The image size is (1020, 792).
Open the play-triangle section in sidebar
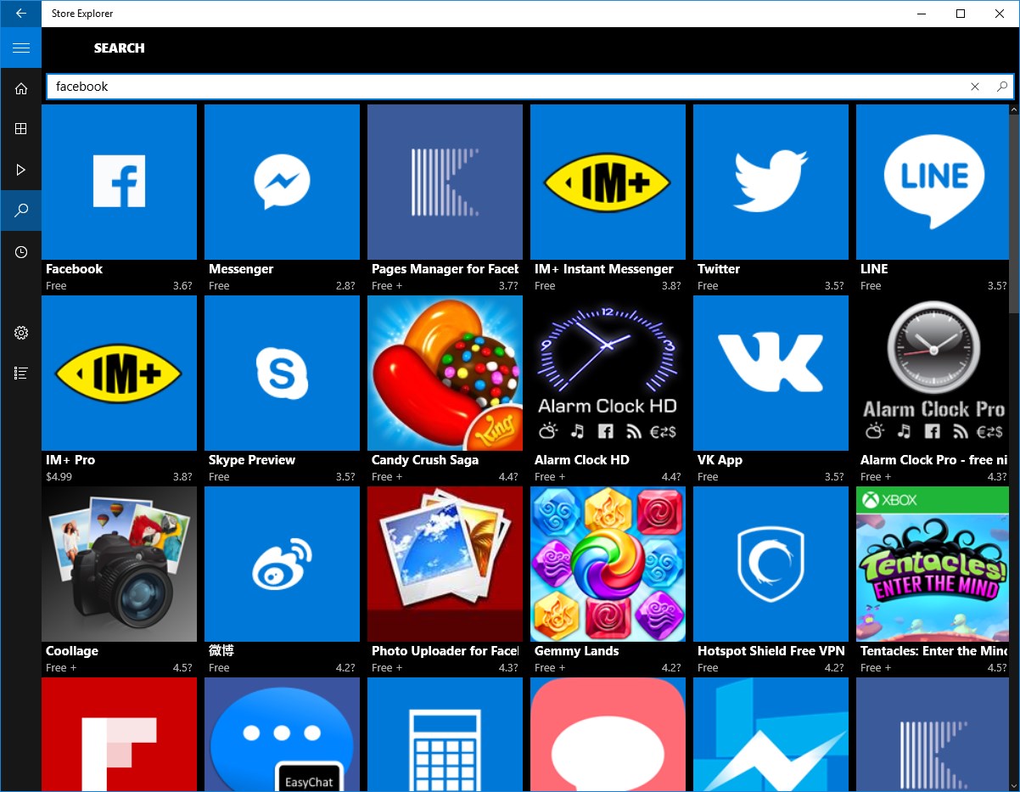[x=21, y=170]
